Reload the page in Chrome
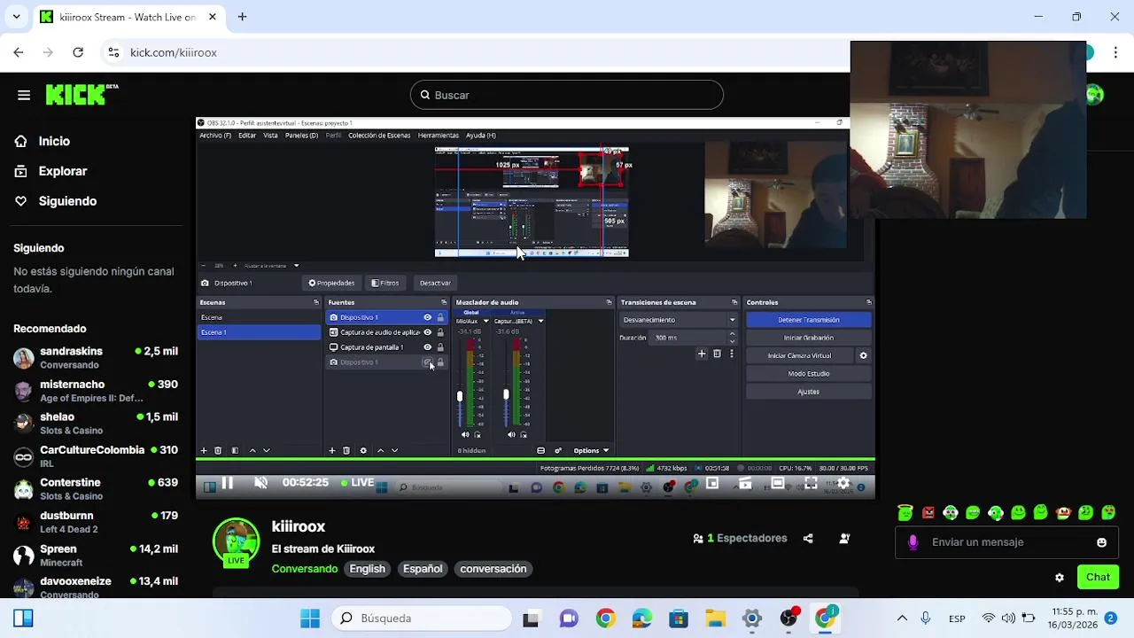Screen dimensions: 1134x638 pos(78,52)
